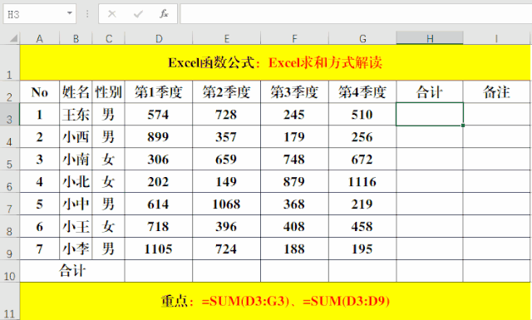532x320 pixels.
Task: Select row 3 header
Action: [x=9, y=114]
